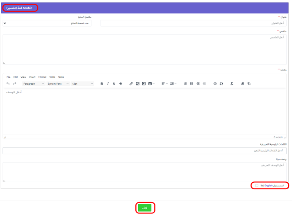Viewport: 292px width, 215px height.
Task: Open the 12pt font size dropdown
Action: pyautogui.click(x=82, y=84)
